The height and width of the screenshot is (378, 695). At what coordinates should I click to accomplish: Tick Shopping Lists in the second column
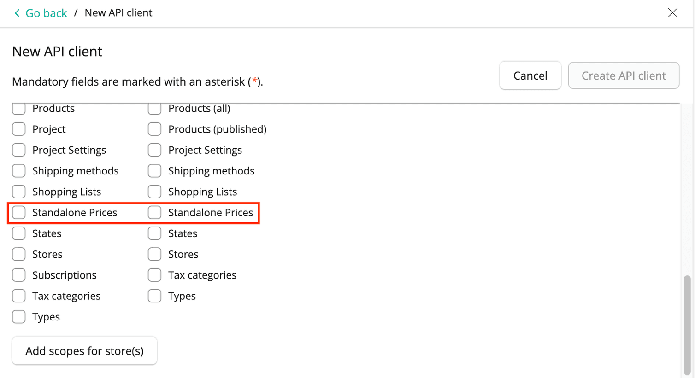[154, 192]
